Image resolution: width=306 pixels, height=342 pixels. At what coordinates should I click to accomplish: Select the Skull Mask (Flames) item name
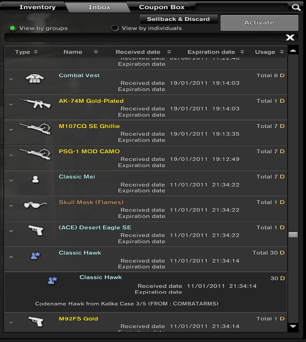coord(91,202)
